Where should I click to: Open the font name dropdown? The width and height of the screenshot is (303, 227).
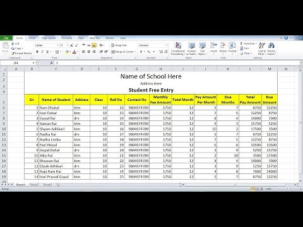pyautogui.click(x=57, y=45)
